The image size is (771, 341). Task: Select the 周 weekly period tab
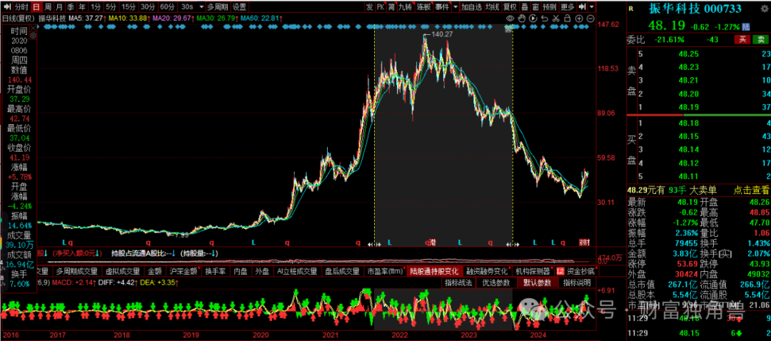pos(48,7)
